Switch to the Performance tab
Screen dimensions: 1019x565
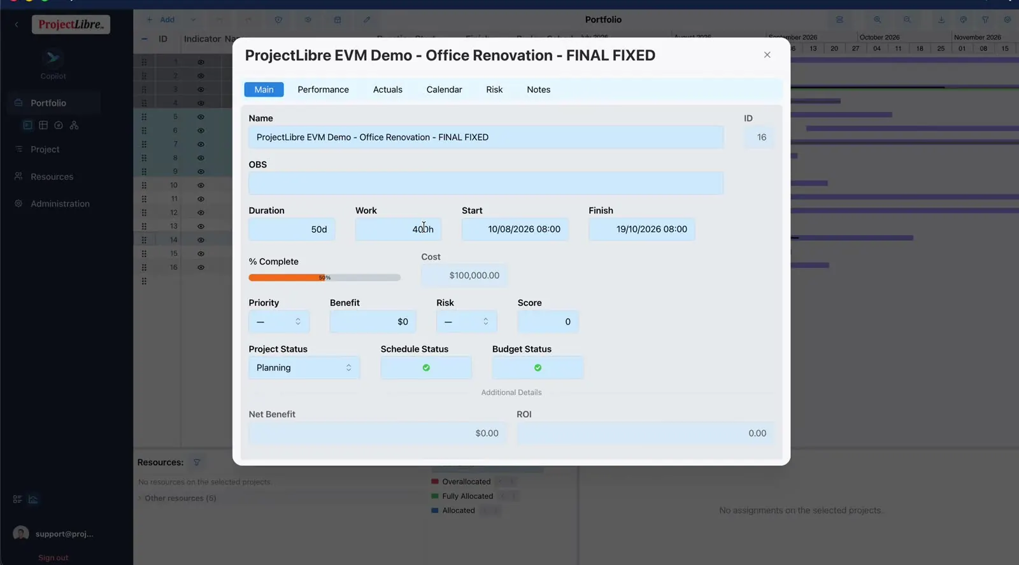coord(323,90)
